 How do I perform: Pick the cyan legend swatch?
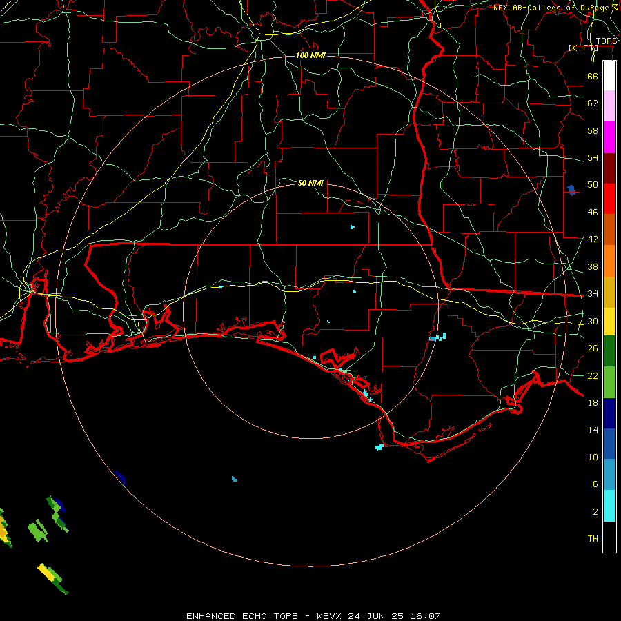click(x=609, y=506)
